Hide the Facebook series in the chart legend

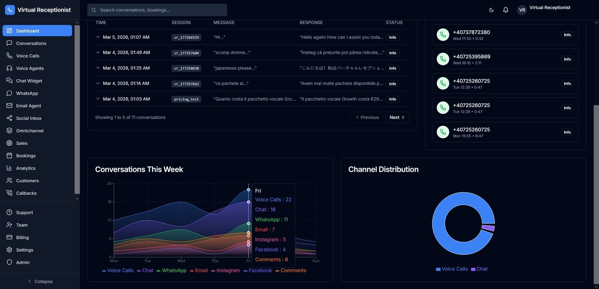click(x=260, y=271)
